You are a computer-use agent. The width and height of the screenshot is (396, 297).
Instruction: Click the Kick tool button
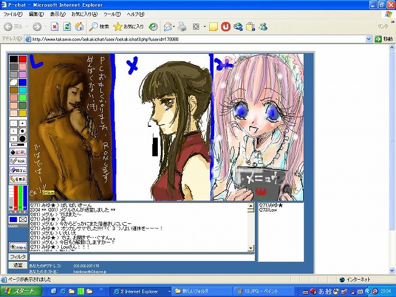tap(18, 161)
